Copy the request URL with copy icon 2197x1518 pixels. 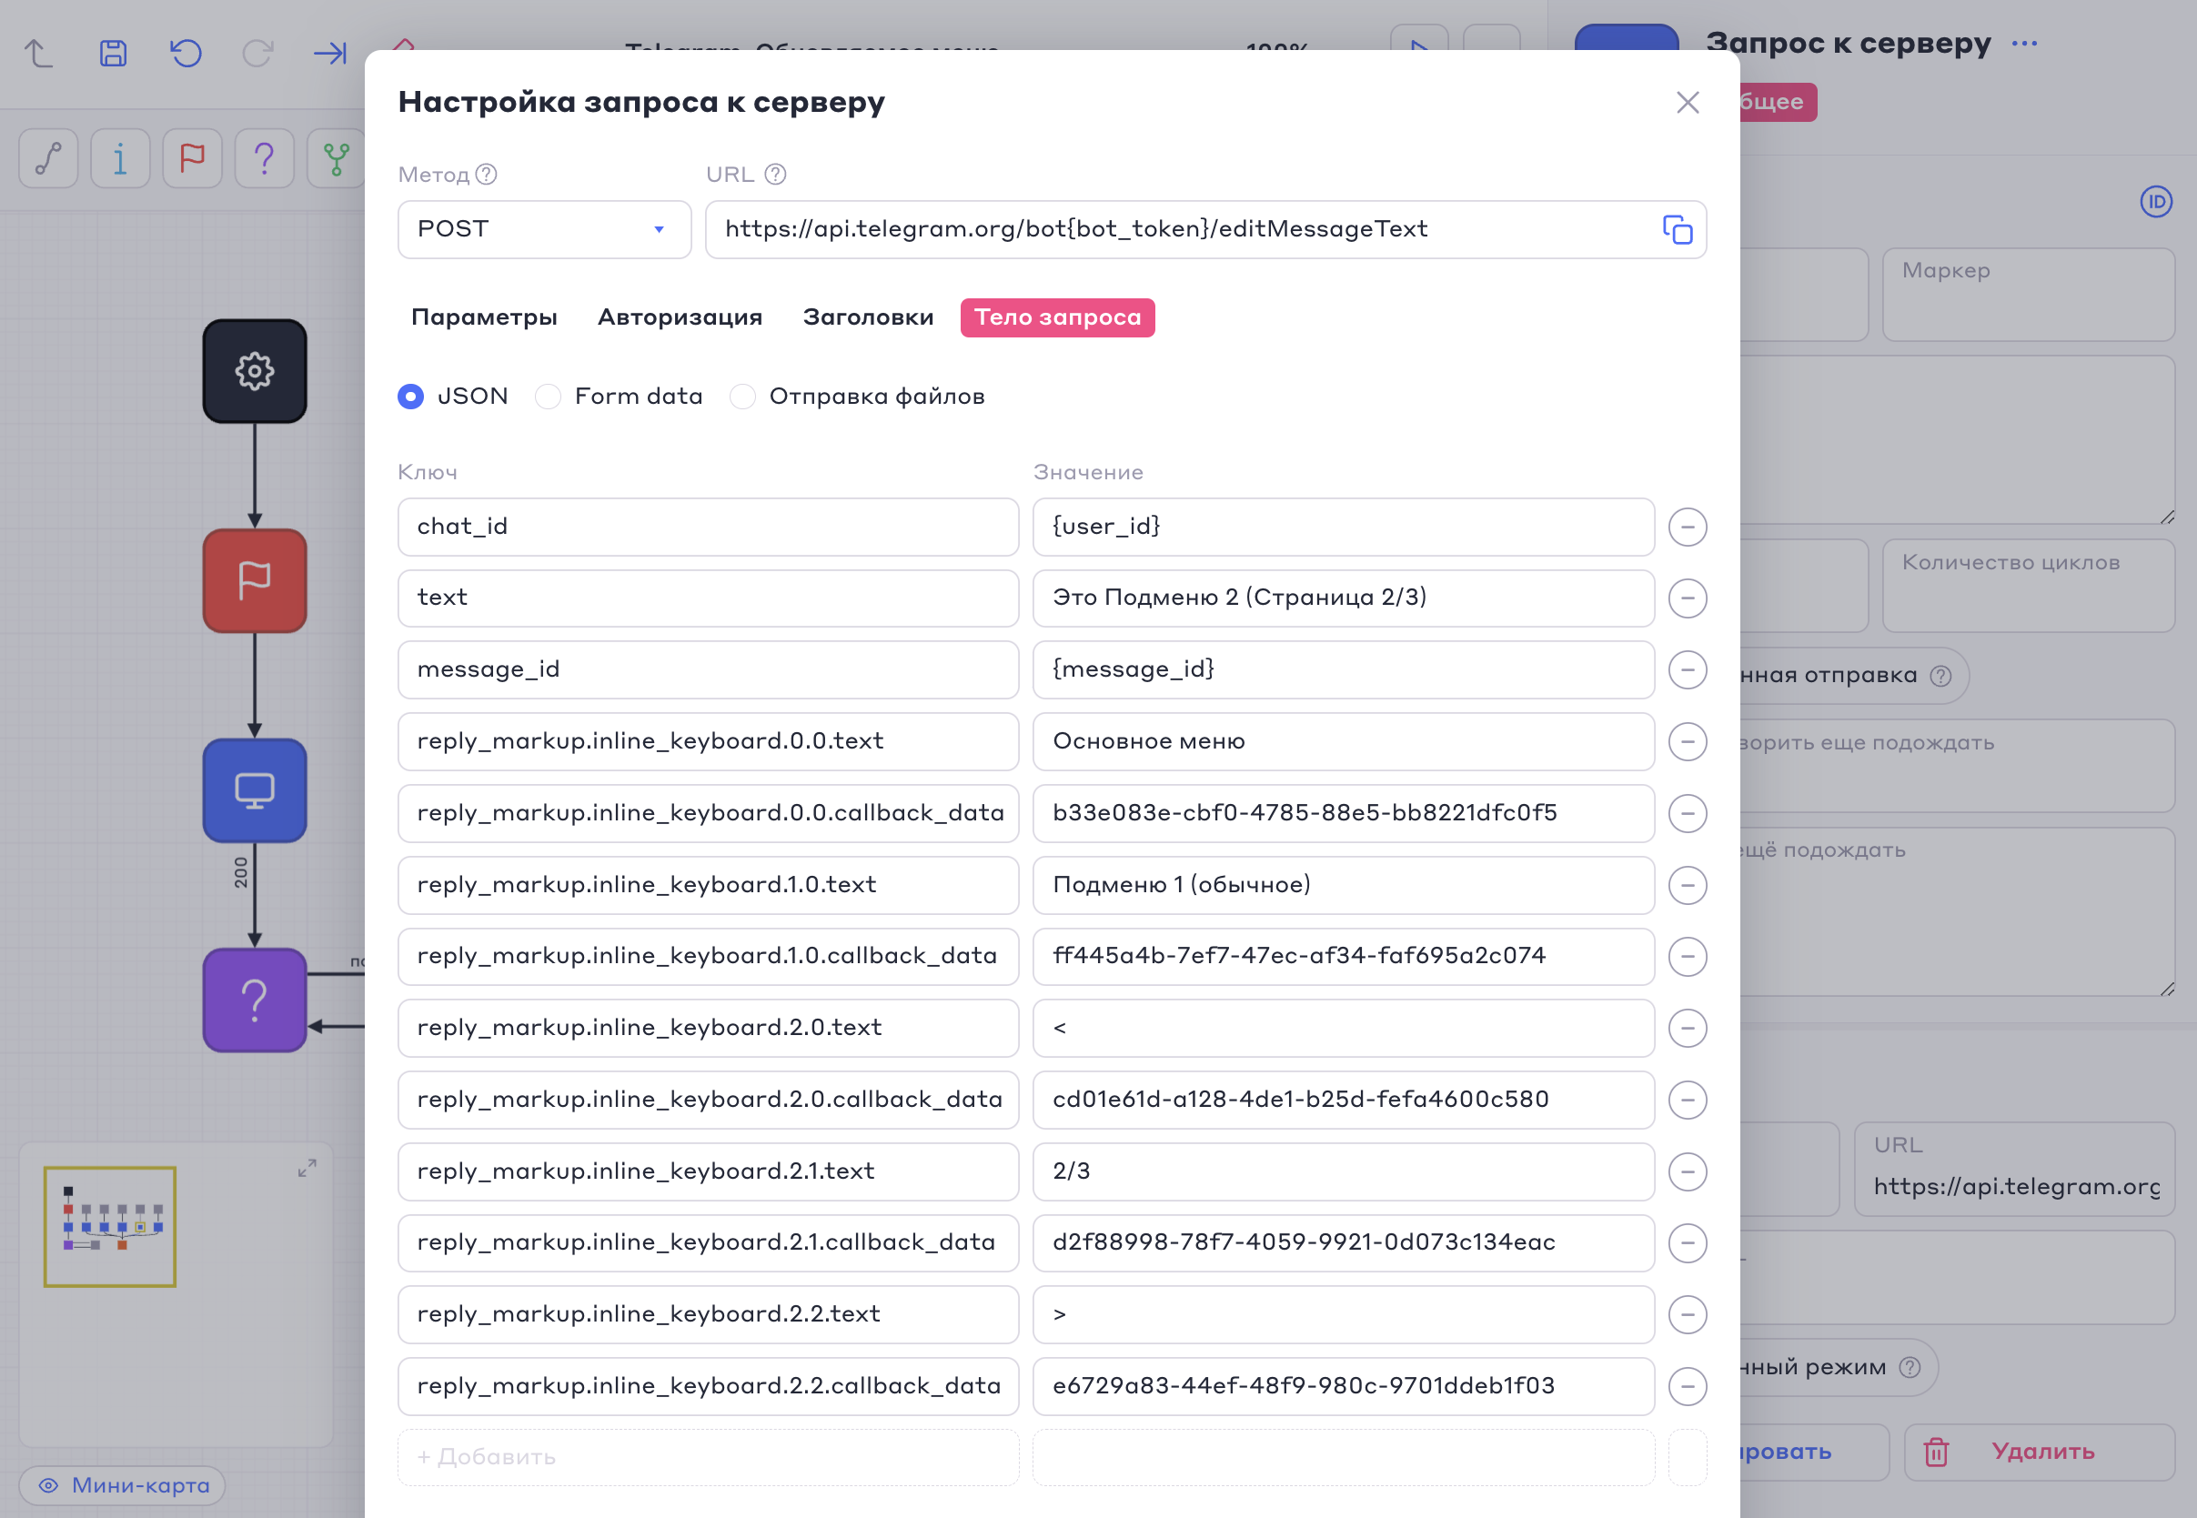click(x=1678, y=229)
